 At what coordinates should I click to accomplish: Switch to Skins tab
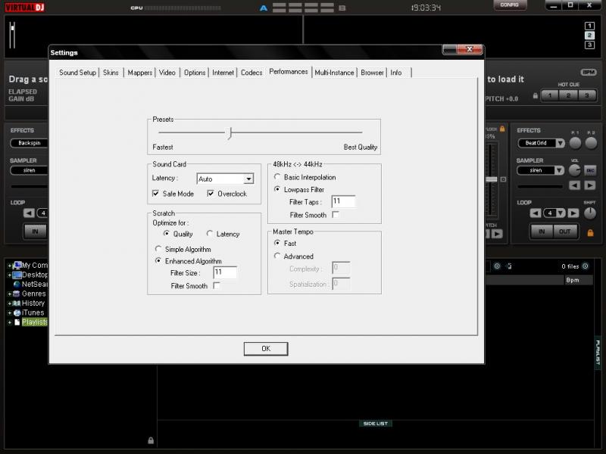pos(111,73)
